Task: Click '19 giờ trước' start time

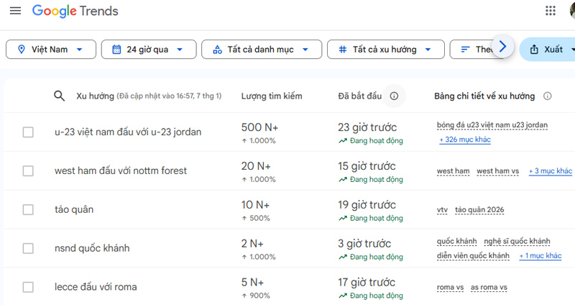Action: click(x=367, y=205)
